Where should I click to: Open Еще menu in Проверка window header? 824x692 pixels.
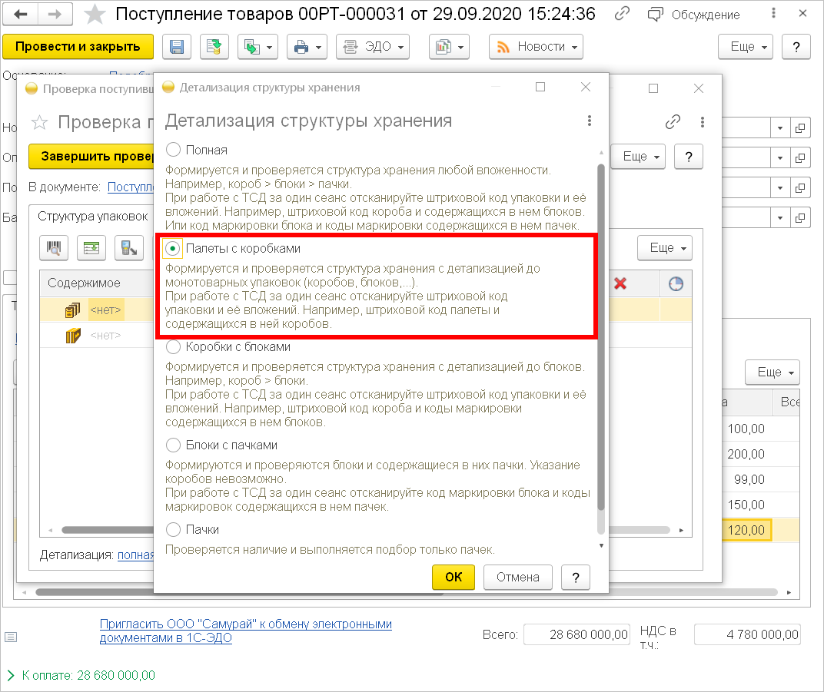click(x=638, y=157)
